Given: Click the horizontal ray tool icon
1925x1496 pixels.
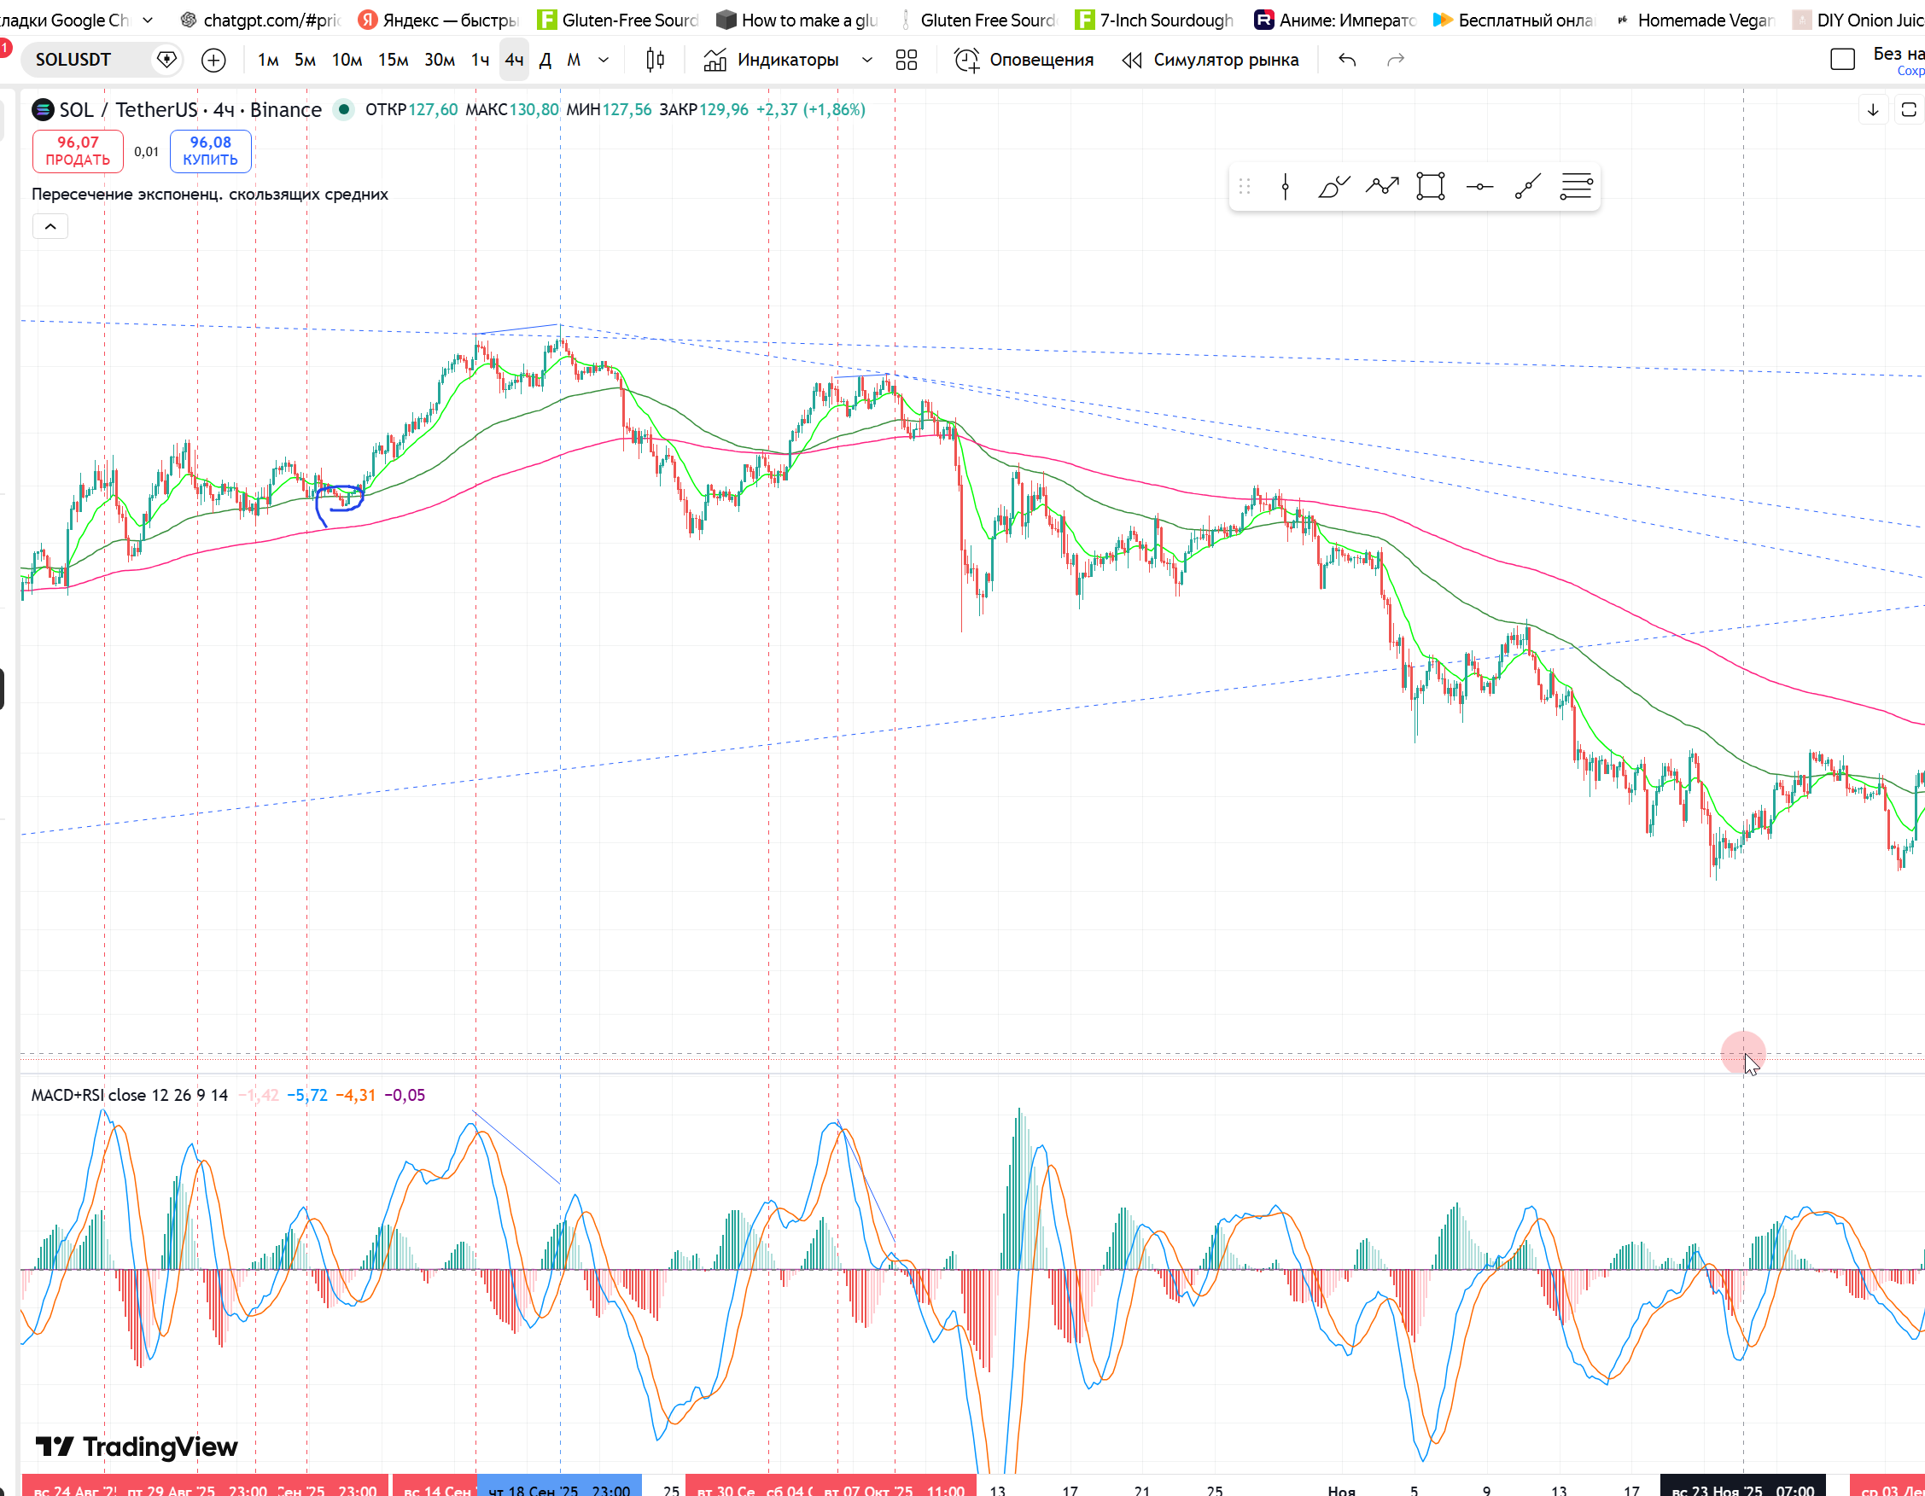Looking at the screenshot, I should click(1479, 187).
